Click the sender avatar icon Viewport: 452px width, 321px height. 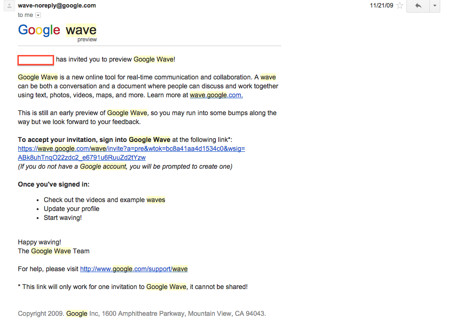9,6
